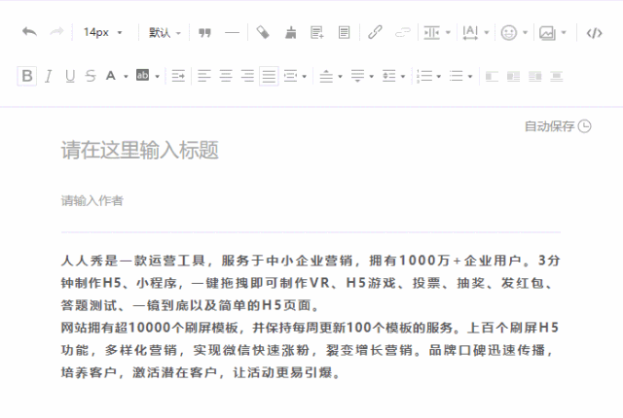Expand the ordered list style dropdown arrow
Viewport: 623px width, 418px height.
pos(439,77)
